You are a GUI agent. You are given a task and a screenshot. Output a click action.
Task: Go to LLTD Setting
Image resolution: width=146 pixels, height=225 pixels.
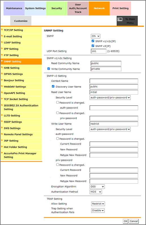(21, 115)
